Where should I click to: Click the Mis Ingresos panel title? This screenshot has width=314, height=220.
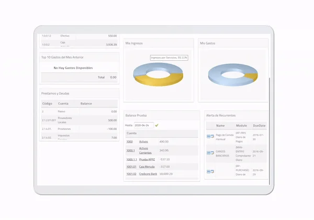pos(134,43)
